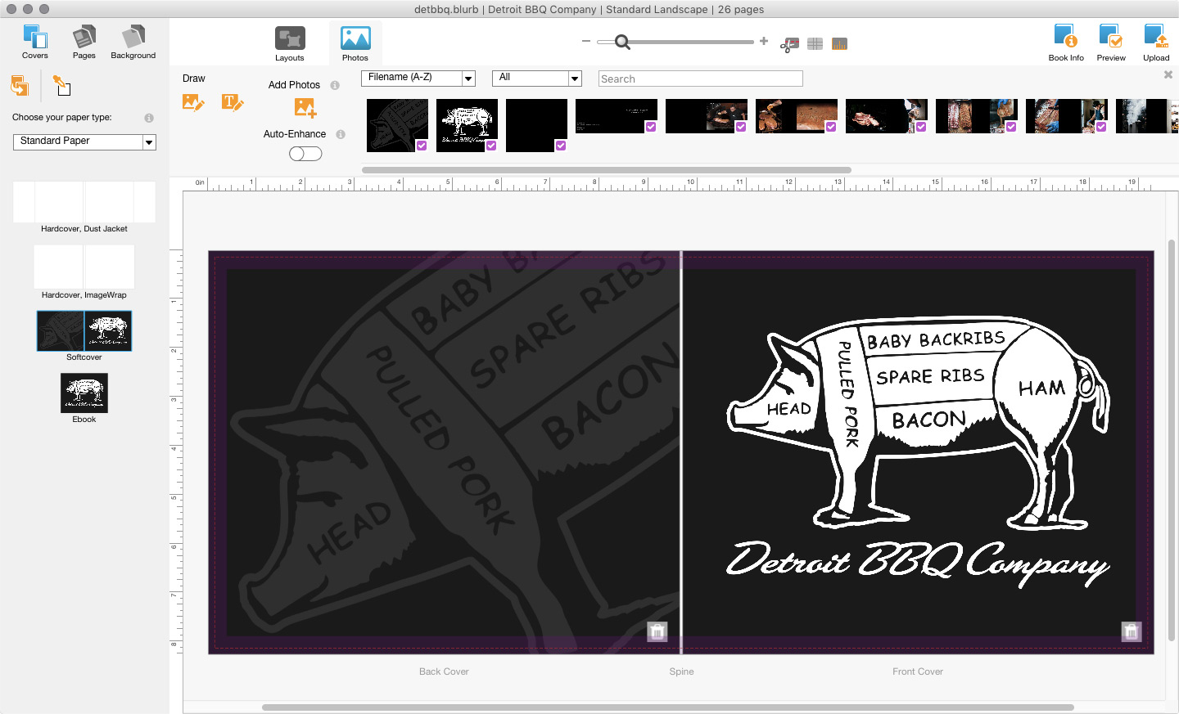Switch to the Photos tab
Image resolution: width=1179 pixels, height=714 pixels.
click(355, 44)
